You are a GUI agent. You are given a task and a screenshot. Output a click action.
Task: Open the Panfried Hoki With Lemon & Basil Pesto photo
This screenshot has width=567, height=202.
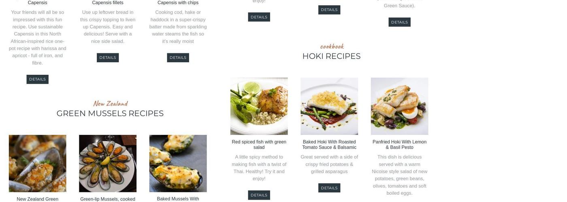tap(399, 106)
